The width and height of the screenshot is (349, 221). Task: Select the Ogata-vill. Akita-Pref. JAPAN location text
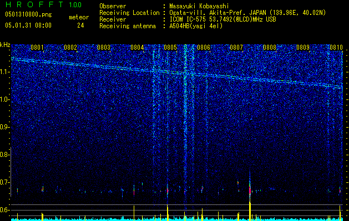pos(247,13)
